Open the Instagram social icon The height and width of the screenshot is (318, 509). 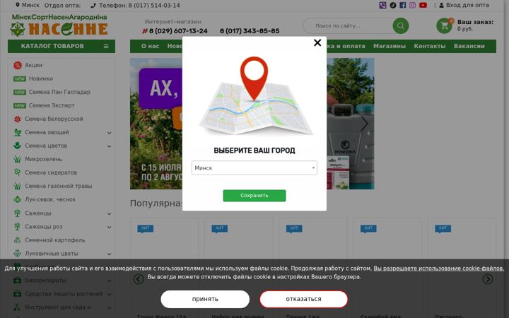(x=412, y=5)
